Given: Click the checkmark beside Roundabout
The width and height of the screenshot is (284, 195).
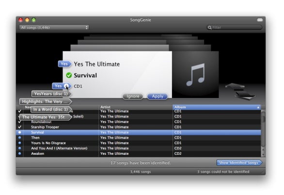Looking at the screenshot, I should (x=19, y=122).
